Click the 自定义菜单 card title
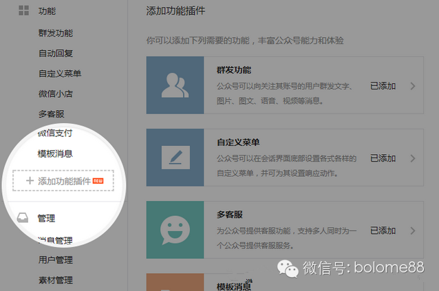The image size is (439, 291). pyautogui.click(x=238, y=142)
